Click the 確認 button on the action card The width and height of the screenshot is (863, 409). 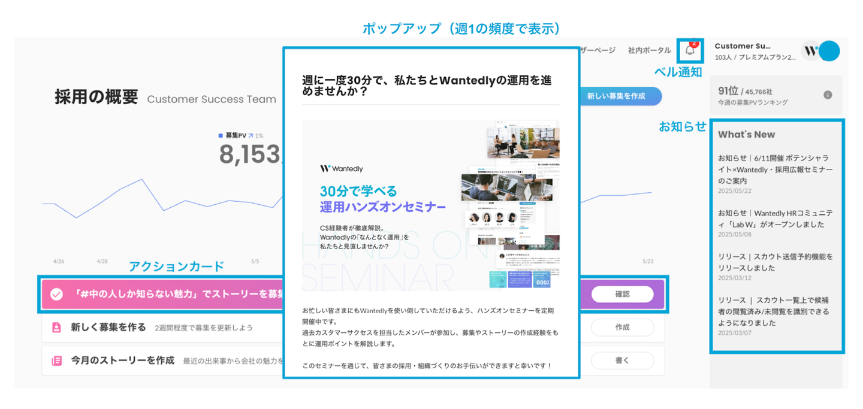[x=622, y=294]
